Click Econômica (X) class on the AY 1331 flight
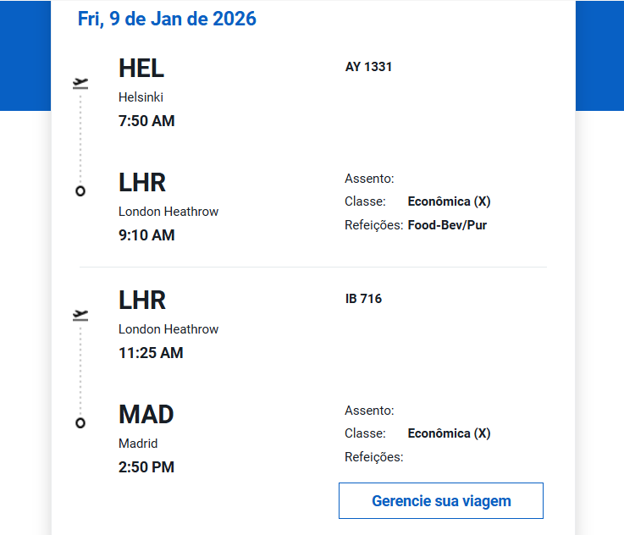624x535 pixels. pos(449,201)
